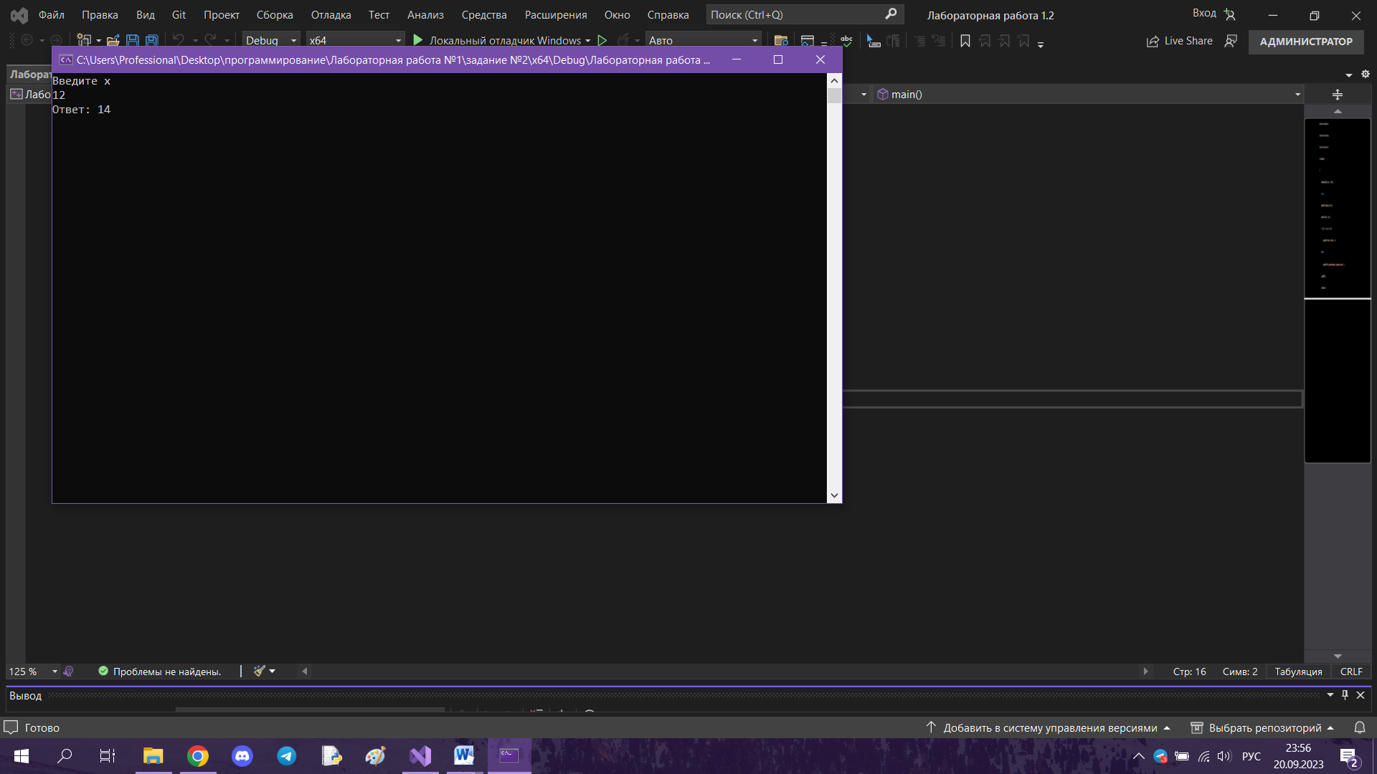Open the Git menu
This screenshot has width=1377, height=774.
point(179,14)
